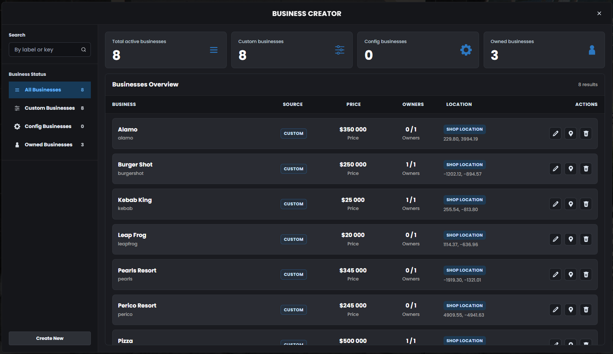Edit the Pearls Resort business
Viewport: 613px width, 354px height.
click(555, 274)
